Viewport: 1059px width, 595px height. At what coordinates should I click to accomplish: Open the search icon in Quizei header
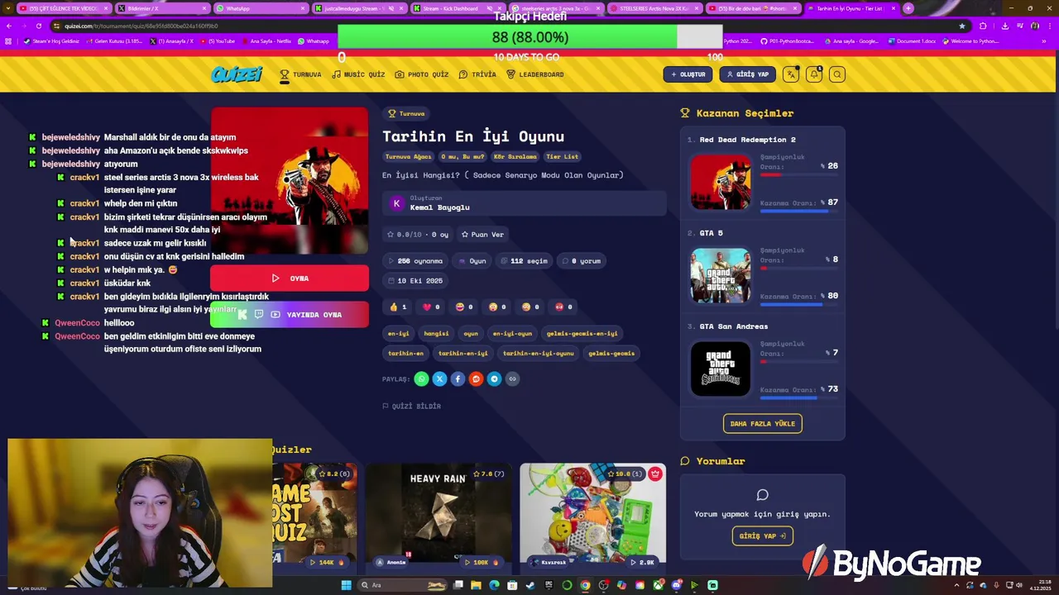point(837,74)
